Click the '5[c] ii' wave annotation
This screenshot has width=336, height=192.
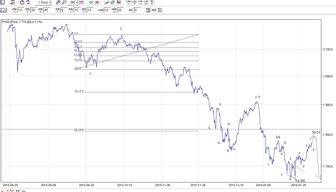pos(316,132)
